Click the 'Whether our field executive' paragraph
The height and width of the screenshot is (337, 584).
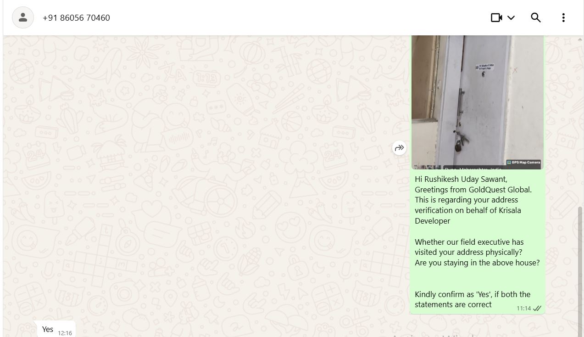click(x=477, y=252)
